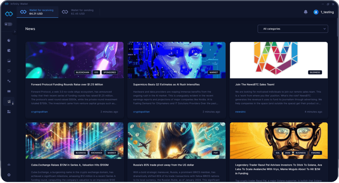This screenshot has height=183, width=339.
Task: Click the blue AI face thumbnail
Action: (177, 60)
